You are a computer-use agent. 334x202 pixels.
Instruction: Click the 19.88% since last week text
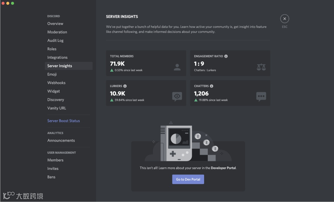pyautogui.click(x=213, y=100)
